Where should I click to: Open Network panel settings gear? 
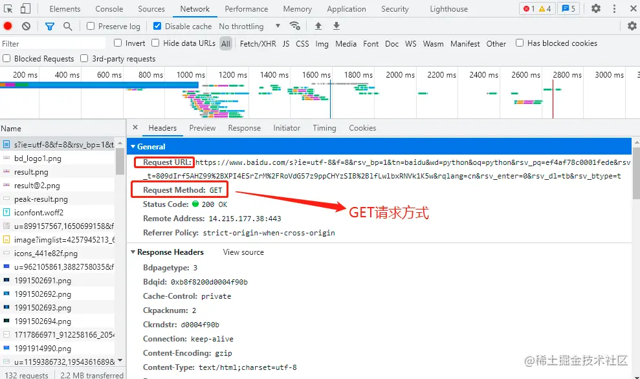[632, 26]
